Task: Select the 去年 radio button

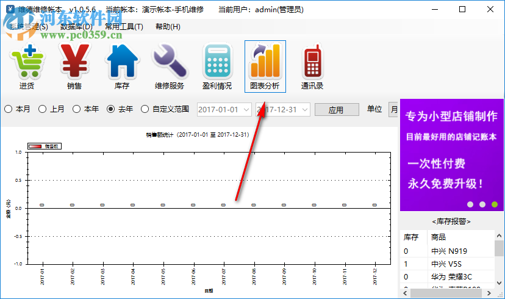Action: [x=120, y=109]
